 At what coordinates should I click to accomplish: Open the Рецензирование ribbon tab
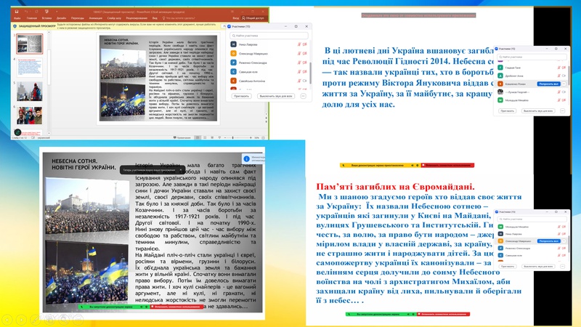[x=137, y=18]
